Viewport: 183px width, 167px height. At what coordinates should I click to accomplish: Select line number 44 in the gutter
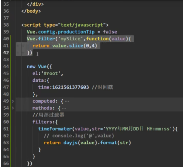(6, 66)
